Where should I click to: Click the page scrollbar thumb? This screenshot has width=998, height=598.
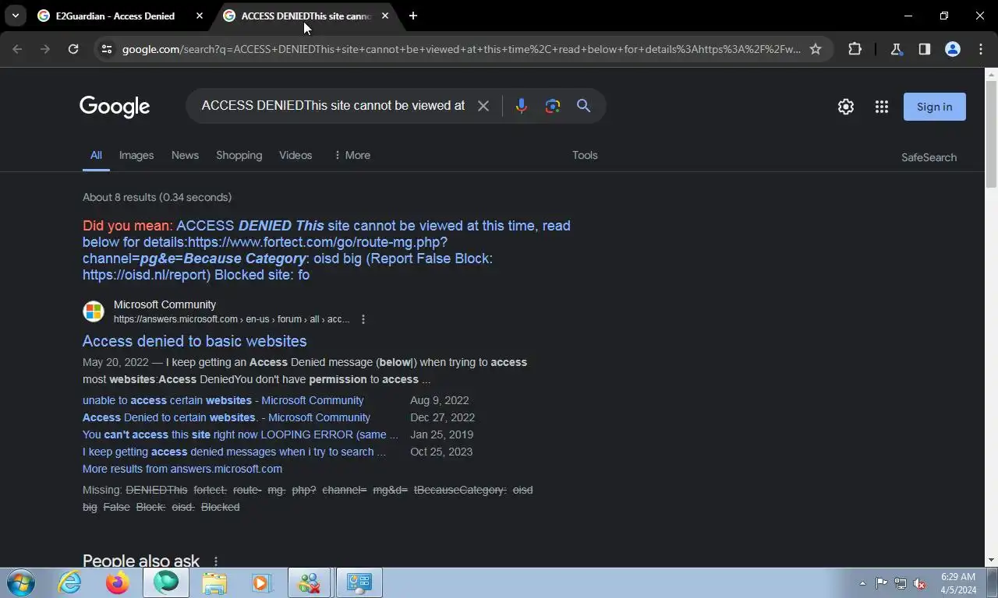click(991, 134)
